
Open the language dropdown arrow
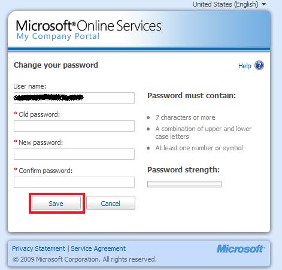[x=264, y=4]
